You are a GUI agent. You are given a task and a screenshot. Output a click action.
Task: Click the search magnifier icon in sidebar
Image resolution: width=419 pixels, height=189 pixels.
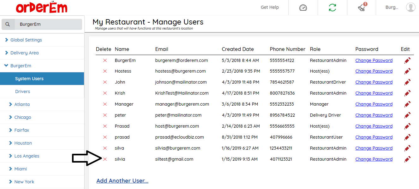click(x=8, y=24)
